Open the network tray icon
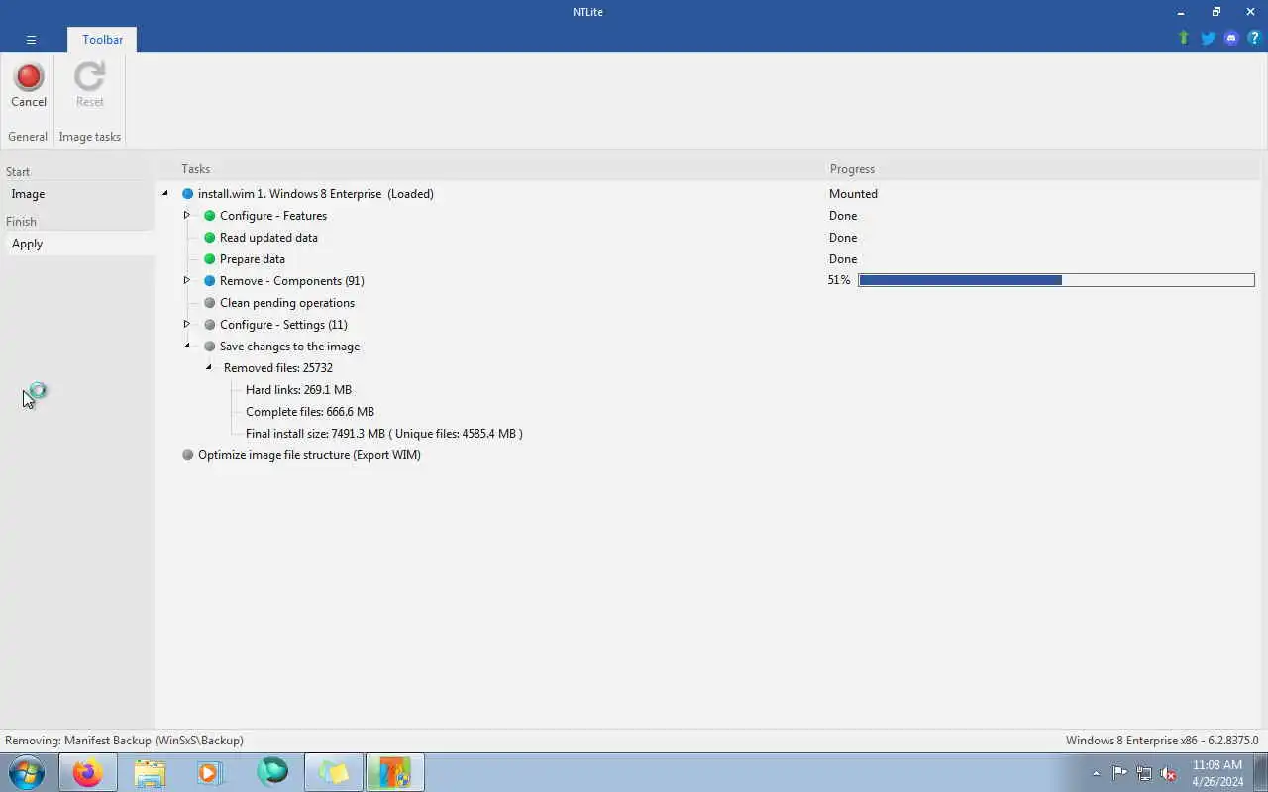Viewport: 1268px width, 792px height. point(1144,773)
